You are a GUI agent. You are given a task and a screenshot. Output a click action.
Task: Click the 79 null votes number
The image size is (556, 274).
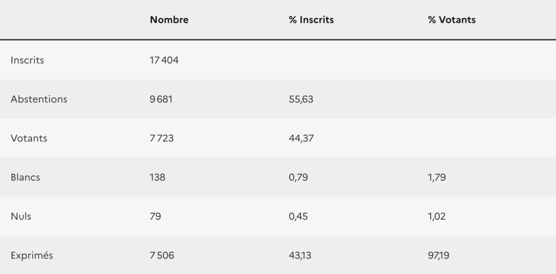pos(155,216)
